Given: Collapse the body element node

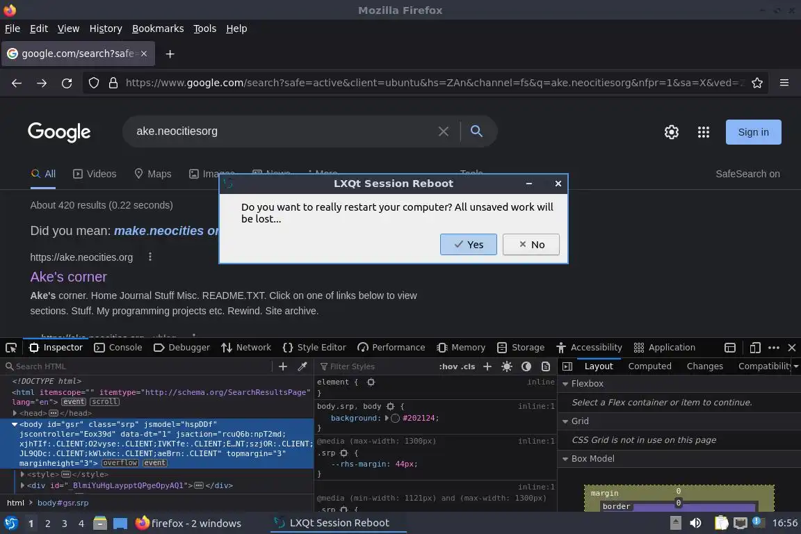Looking at the screenshot, I should pos(15,424).
